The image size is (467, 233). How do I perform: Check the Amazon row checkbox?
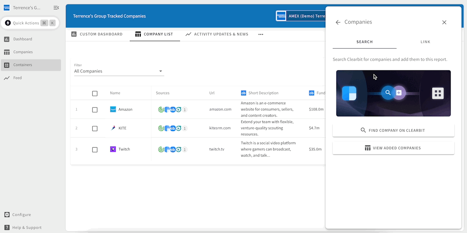click(95, 110)
